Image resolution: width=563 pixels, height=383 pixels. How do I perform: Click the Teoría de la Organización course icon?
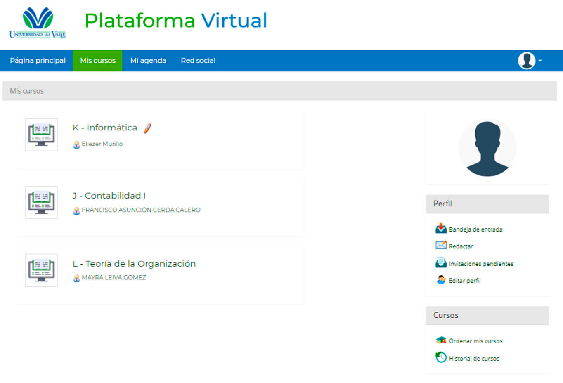click(41, 270)
